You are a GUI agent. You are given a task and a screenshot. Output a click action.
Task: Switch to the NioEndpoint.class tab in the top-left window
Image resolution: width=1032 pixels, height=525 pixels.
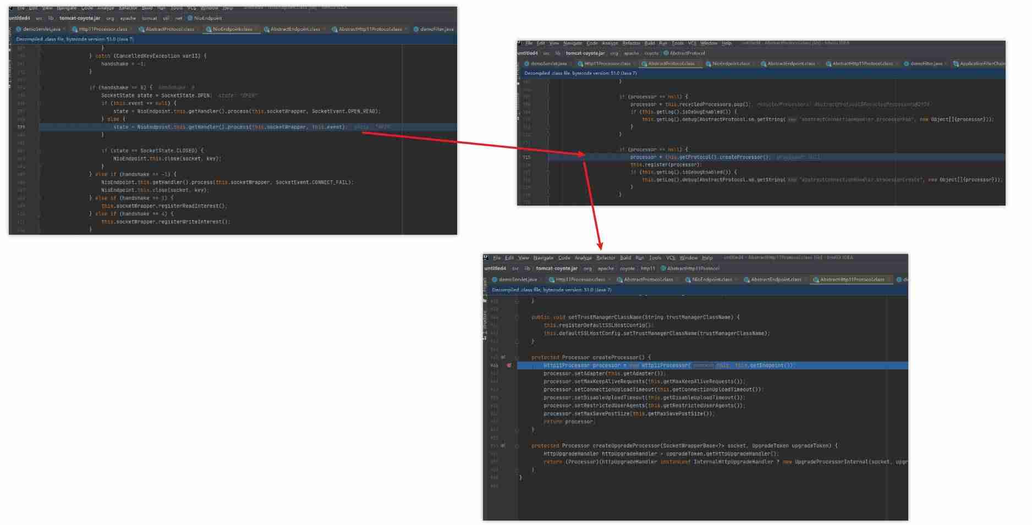tap(232, 29)
